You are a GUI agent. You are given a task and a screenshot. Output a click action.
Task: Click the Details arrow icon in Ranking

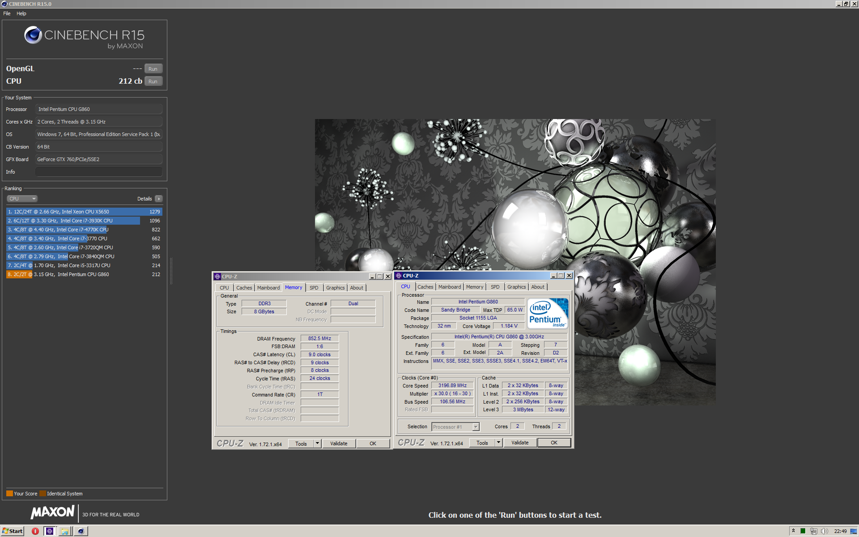(159, 199)
